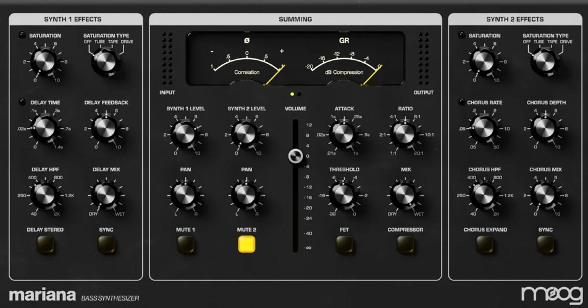This screenshot has width=588, height=308.
Task: Click the compressor Attack knob
Action: pos(343,134)
